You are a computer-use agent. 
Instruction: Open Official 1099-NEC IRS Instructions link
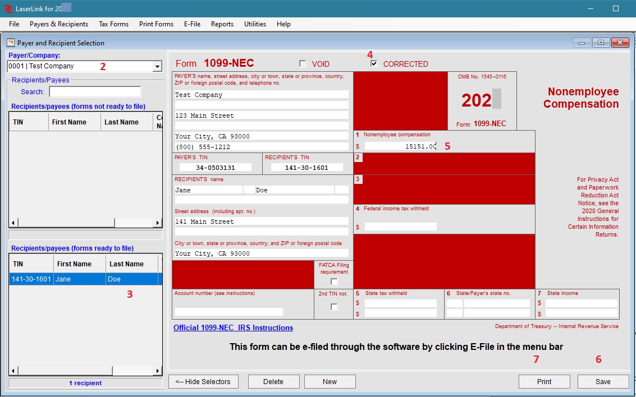[x=233, y=327]
